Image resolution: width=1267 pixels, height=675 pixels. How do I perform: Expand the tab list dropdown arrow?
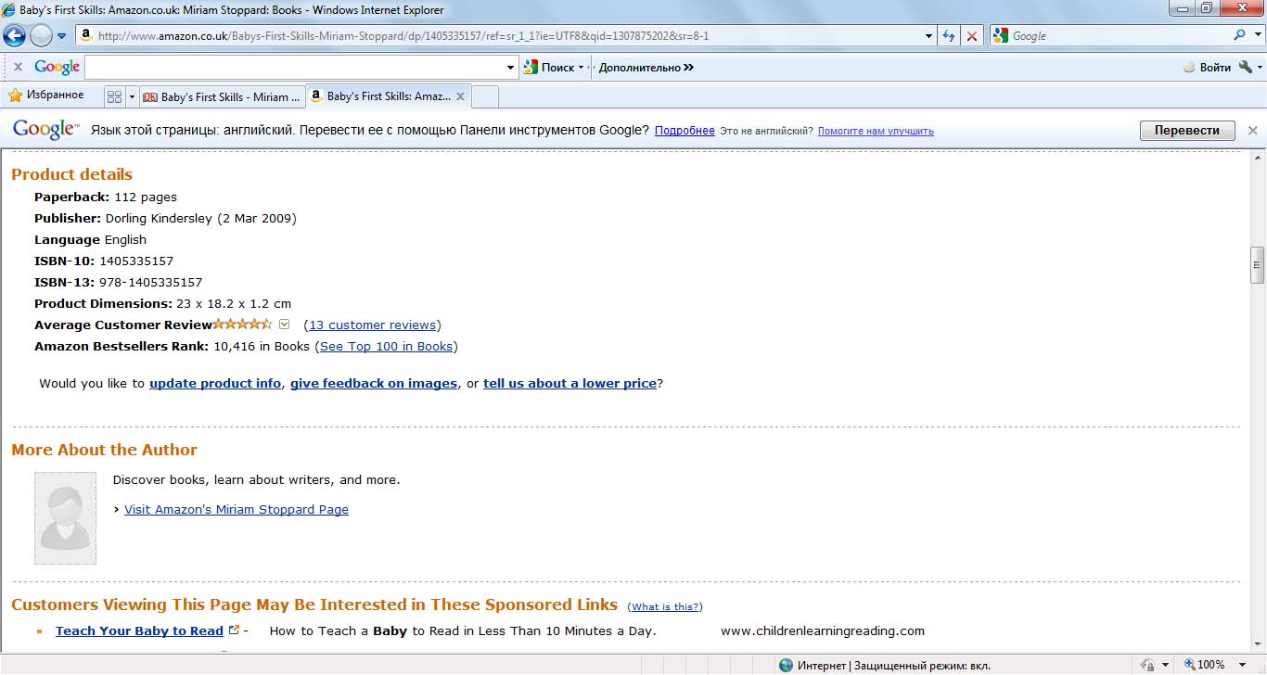[x=132, y=96]
